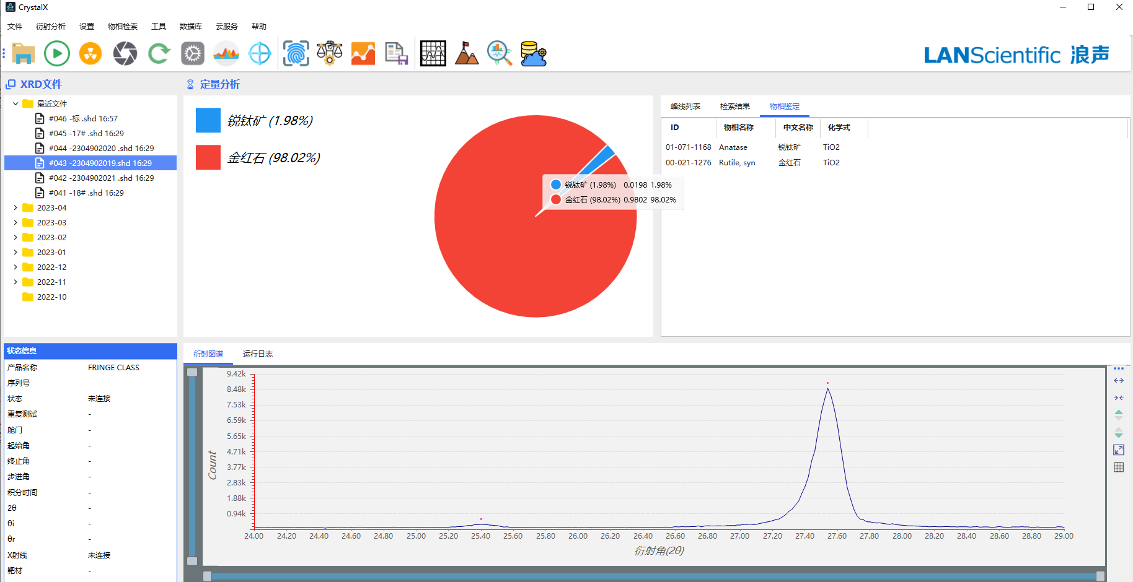Open the cloud database settings icon

[x=533, y=54]
